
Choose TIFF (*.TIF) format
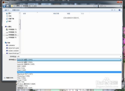click(69, 82)
